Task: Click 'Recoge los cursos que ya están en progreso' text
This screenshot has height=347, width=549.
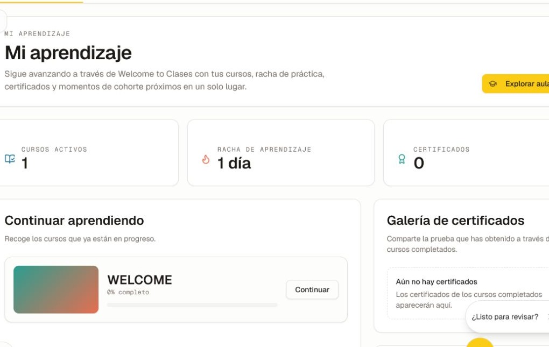Action: click(x=80, y=238)
